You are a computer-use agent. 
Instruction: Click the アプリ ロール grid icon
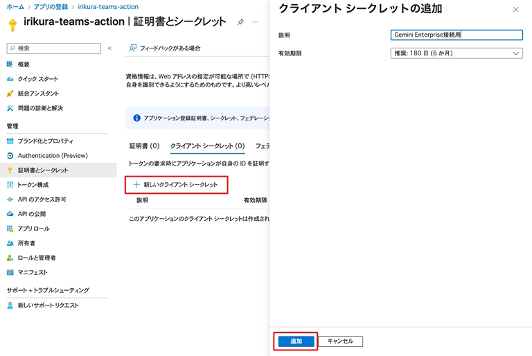pyautogui.click(x=10, y=229)
